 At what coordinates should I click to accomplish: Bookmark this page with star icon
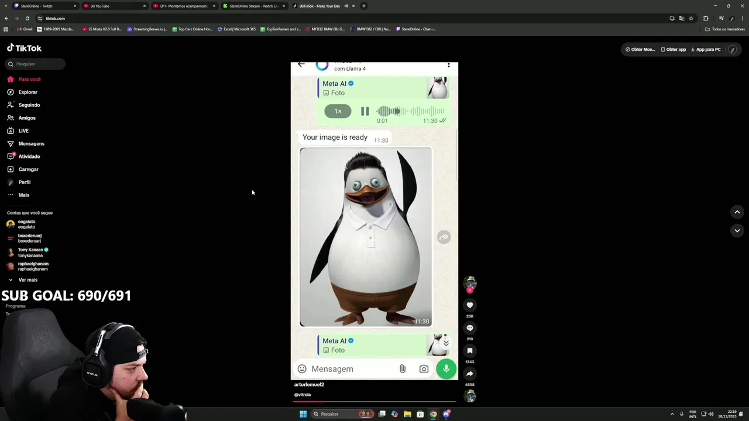(x=691, y=18)
